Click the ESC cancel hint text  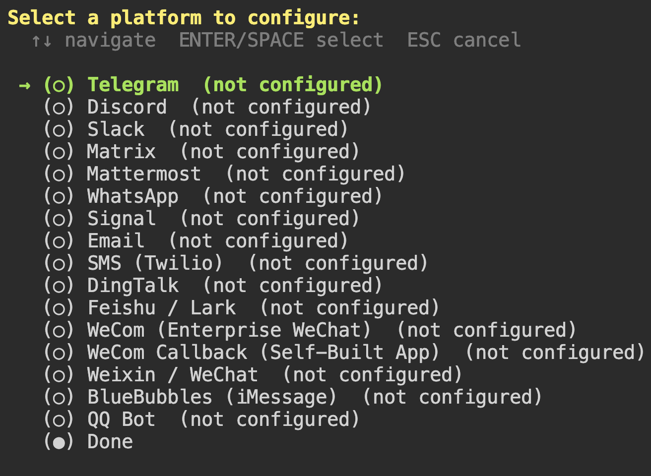pos(463,40)
